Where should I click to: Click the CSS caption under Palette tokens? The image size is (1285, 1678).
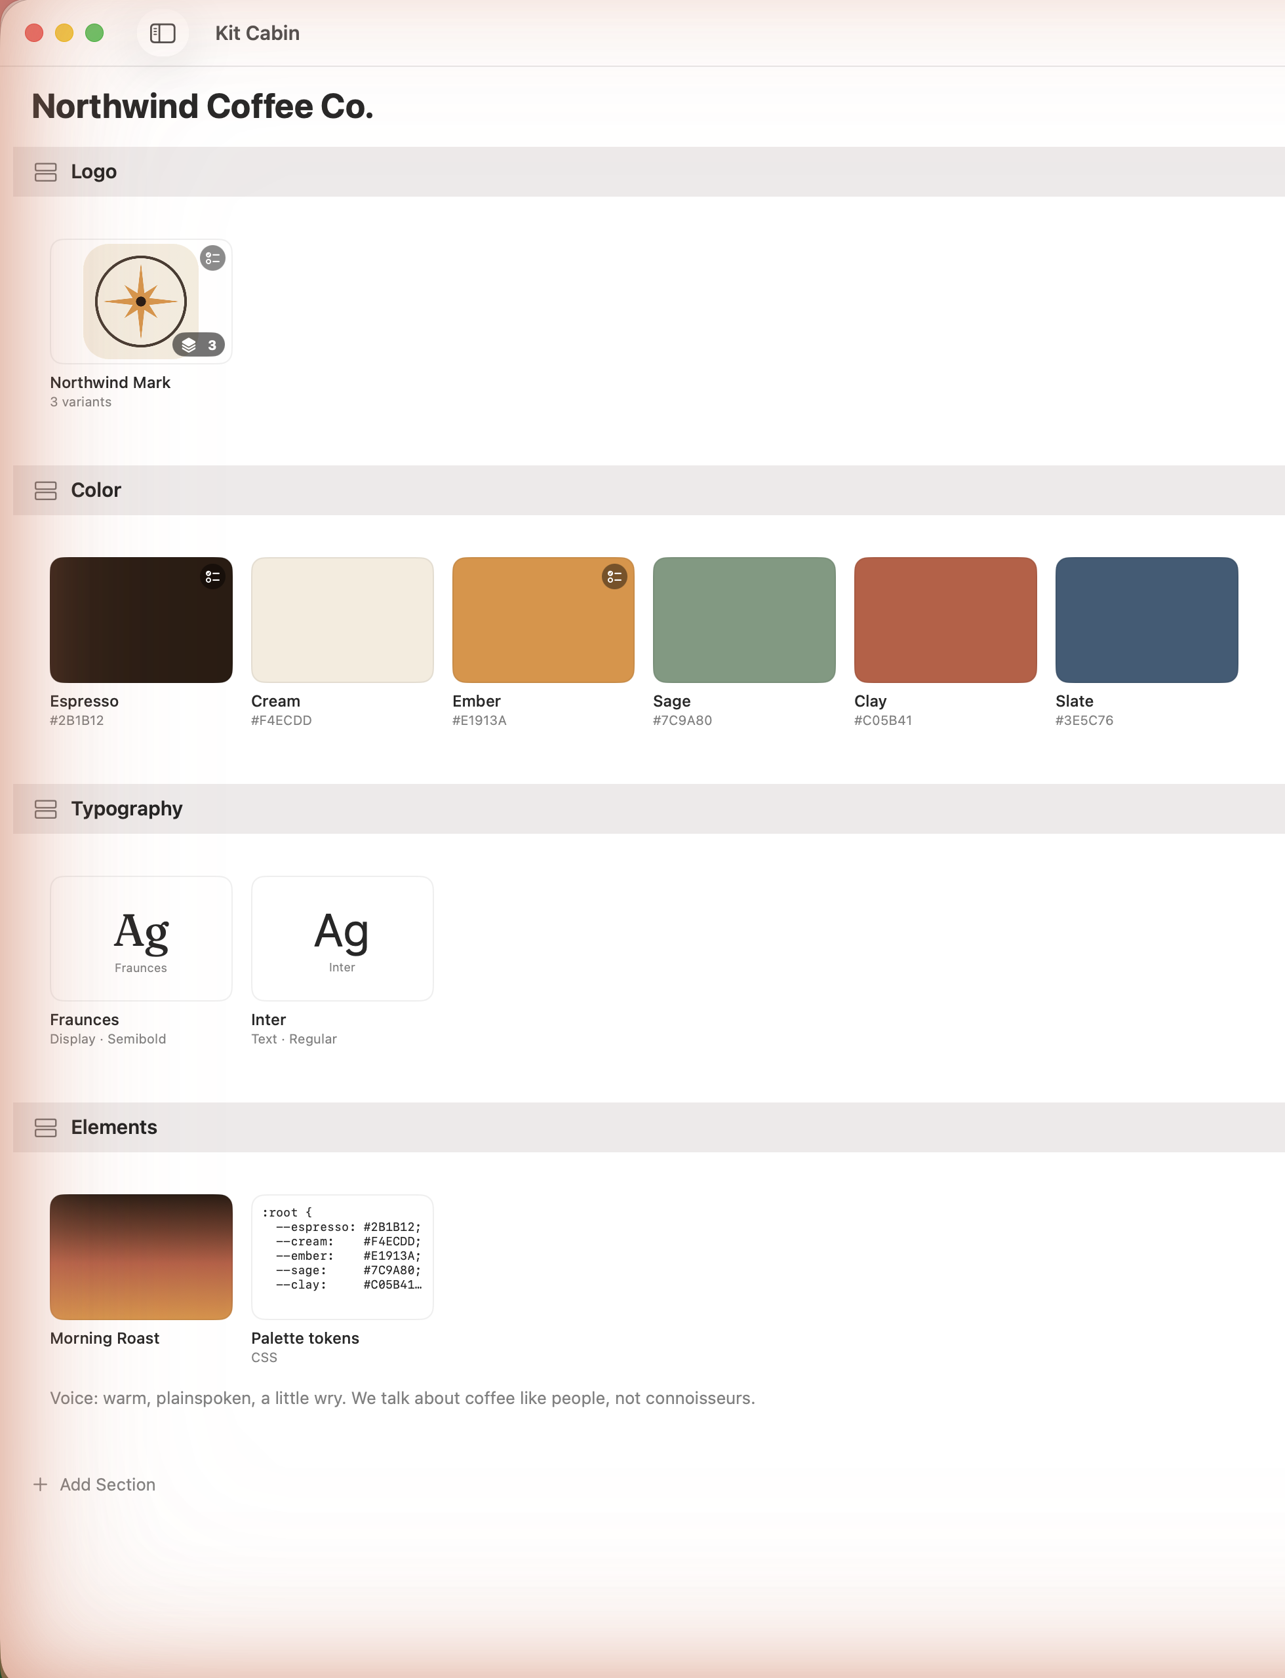click(x=264, y=1357)
